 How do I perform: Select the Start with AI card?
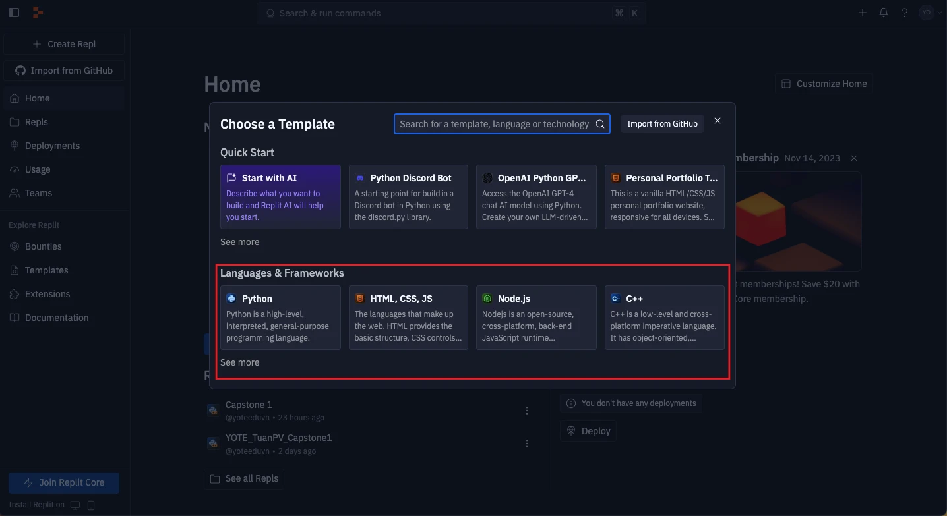click(280, 197)
